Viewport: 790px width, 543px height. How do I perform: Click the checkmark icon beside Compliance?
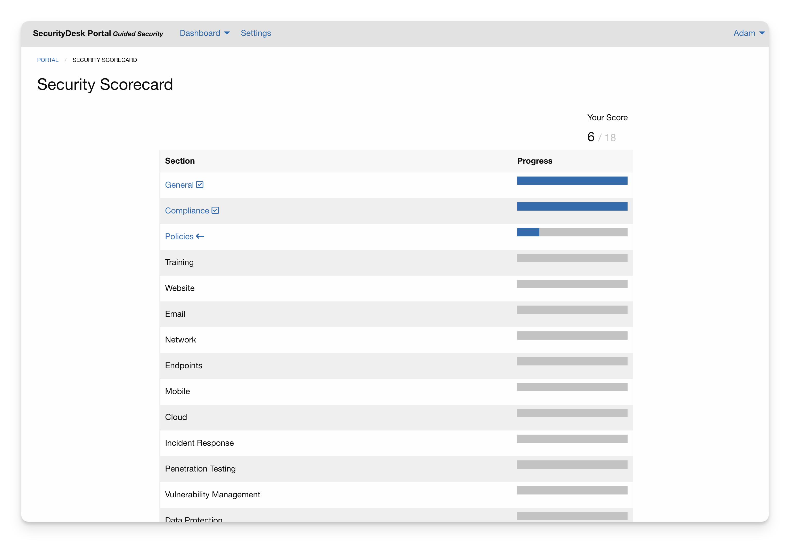pyautogui.click(x=215, y=210)
